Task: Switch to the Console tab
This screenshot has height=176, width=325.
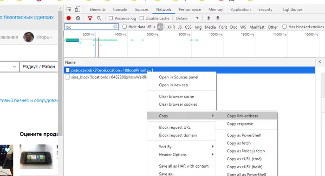Action: click(120, 10)
